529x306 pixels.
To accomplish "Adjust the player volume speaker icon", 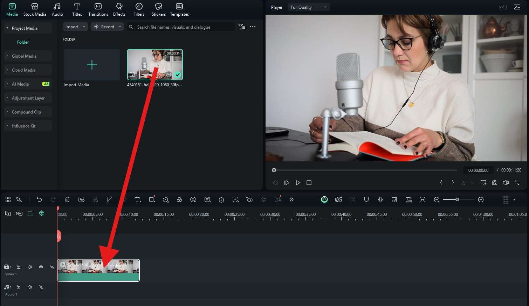I will click(506, 183).
